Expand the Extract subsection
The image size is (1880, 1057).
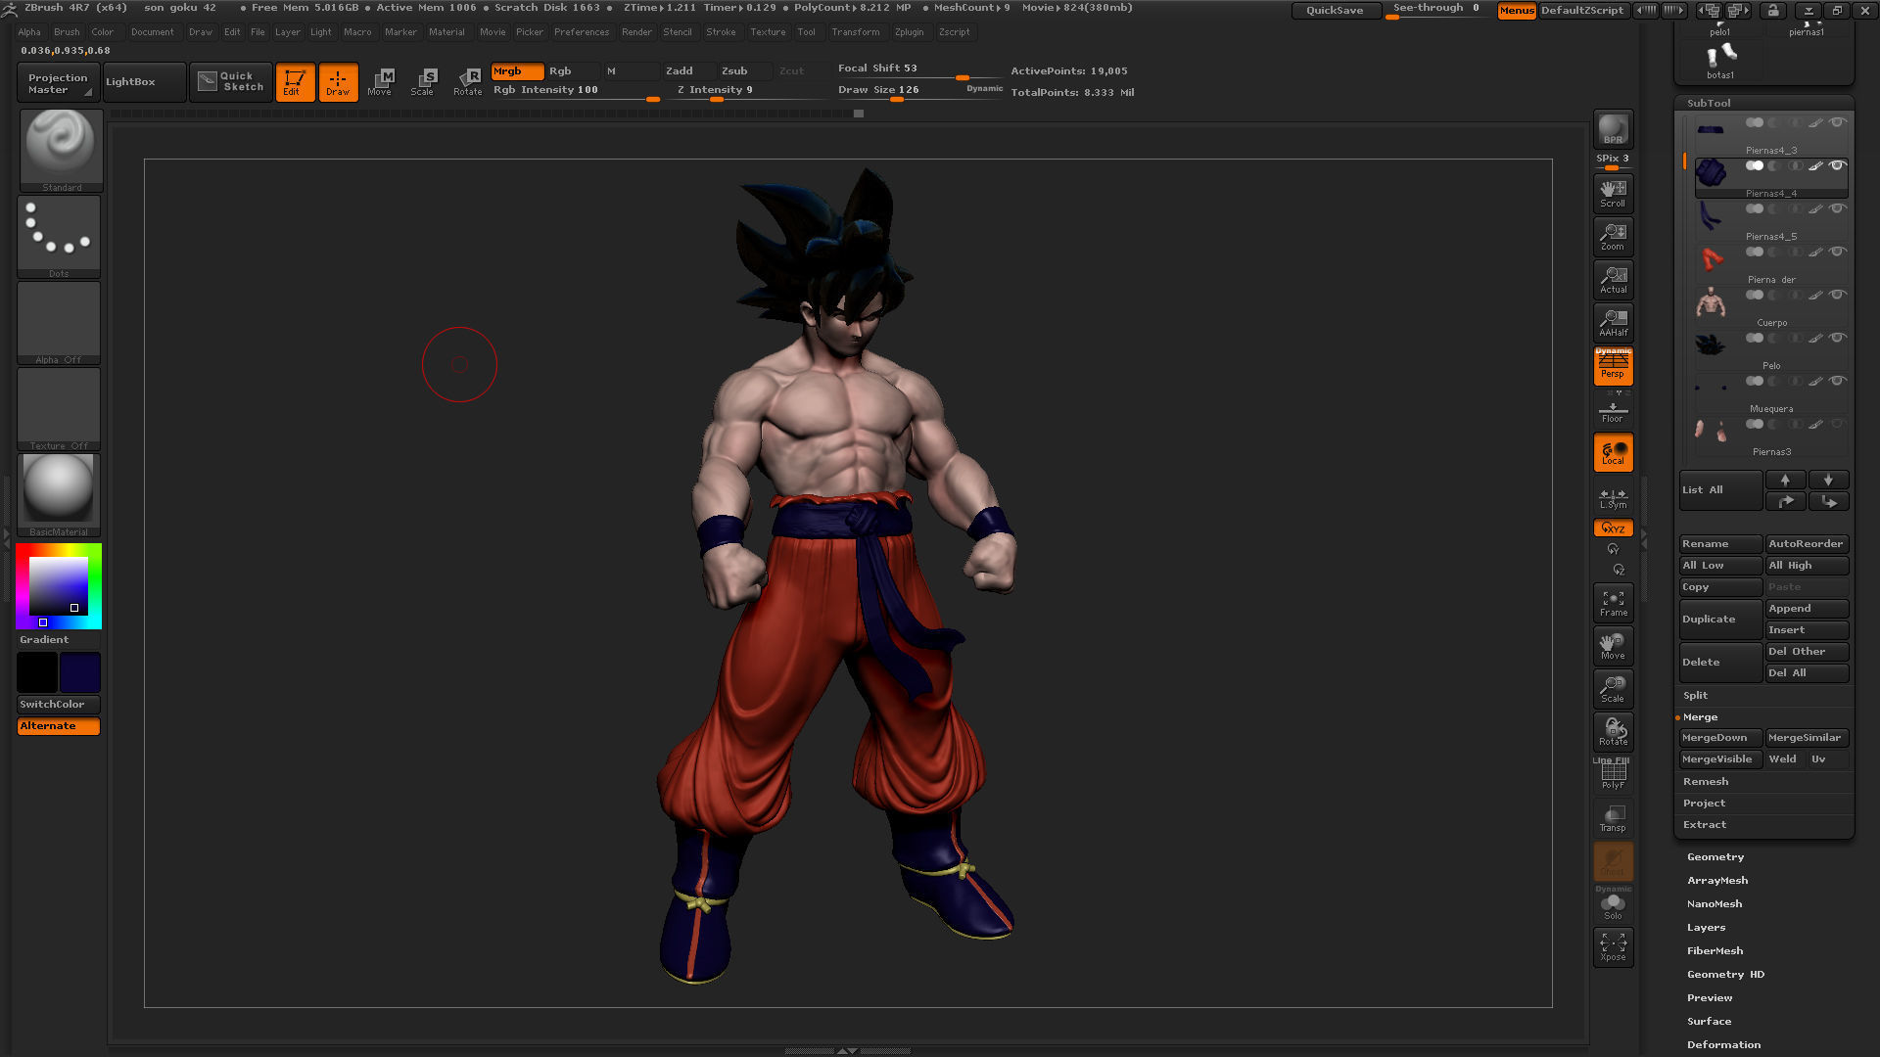tap(1705, 825)
